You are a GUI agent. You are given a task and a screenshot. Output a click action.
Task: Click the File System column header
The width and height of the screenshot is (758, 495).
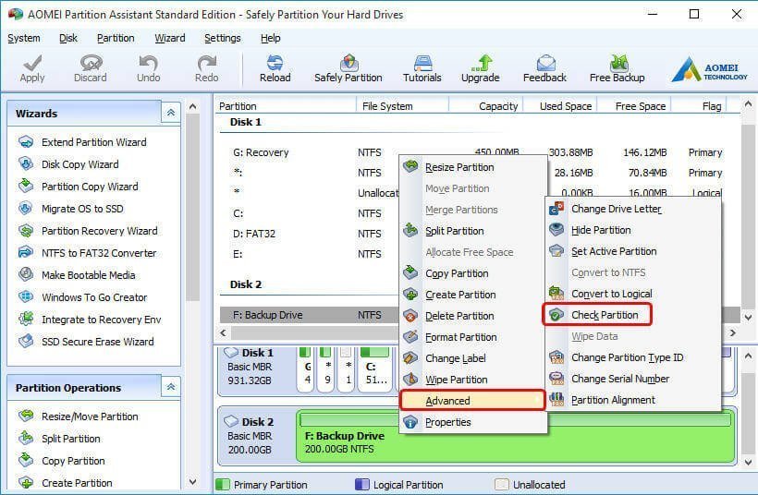[x=403, y=106]
